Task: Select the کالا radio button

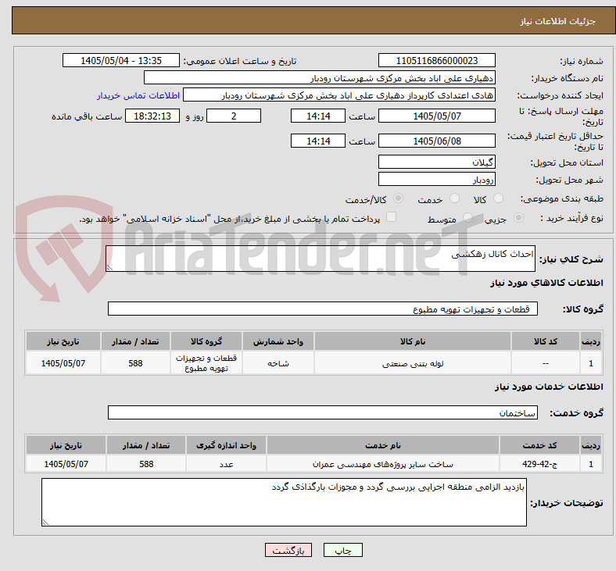Action: point(498,198)
